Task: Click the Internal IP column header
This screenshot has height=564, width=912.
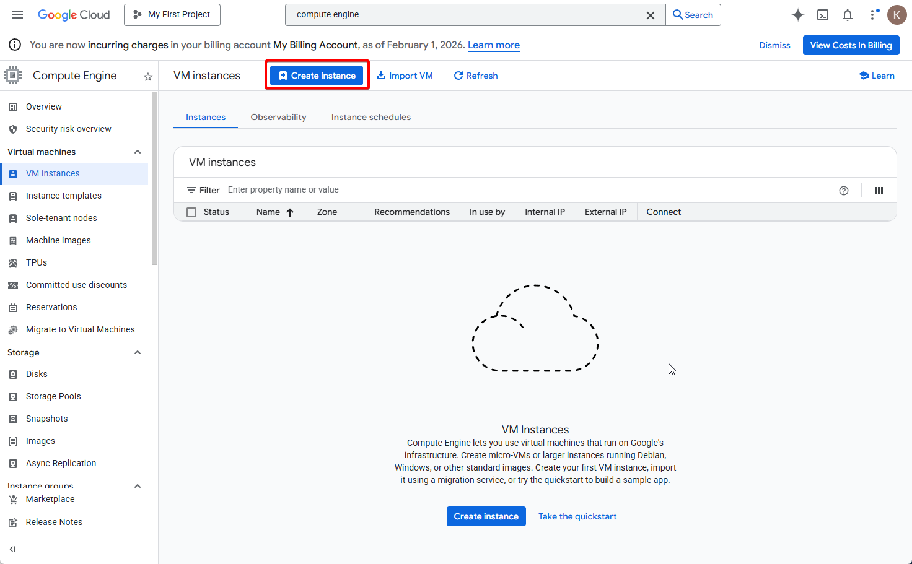Action: tap(545, 212)
